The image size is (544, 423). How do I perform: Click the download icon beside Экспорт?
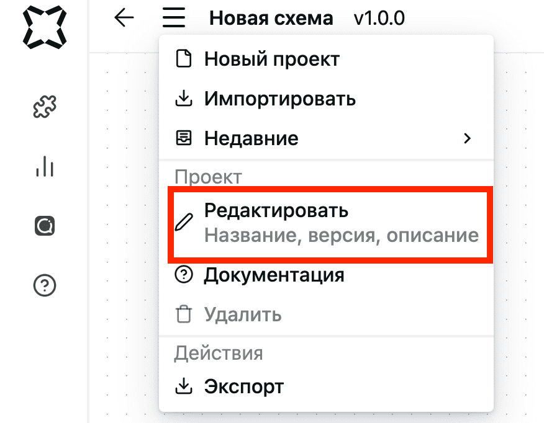click(x=184, y=386)
